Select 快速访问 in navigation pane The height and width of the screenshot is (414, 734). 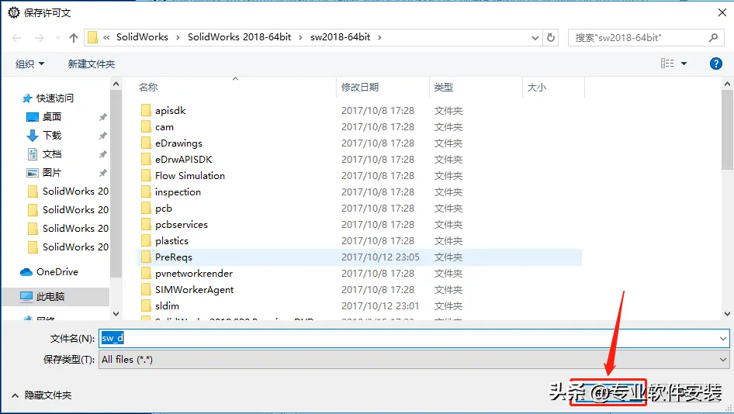pos(55,98)
